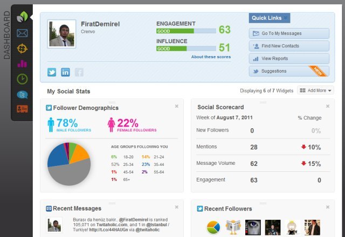Click the 52% 25-34 age legend entry

(x=122, y=164)
